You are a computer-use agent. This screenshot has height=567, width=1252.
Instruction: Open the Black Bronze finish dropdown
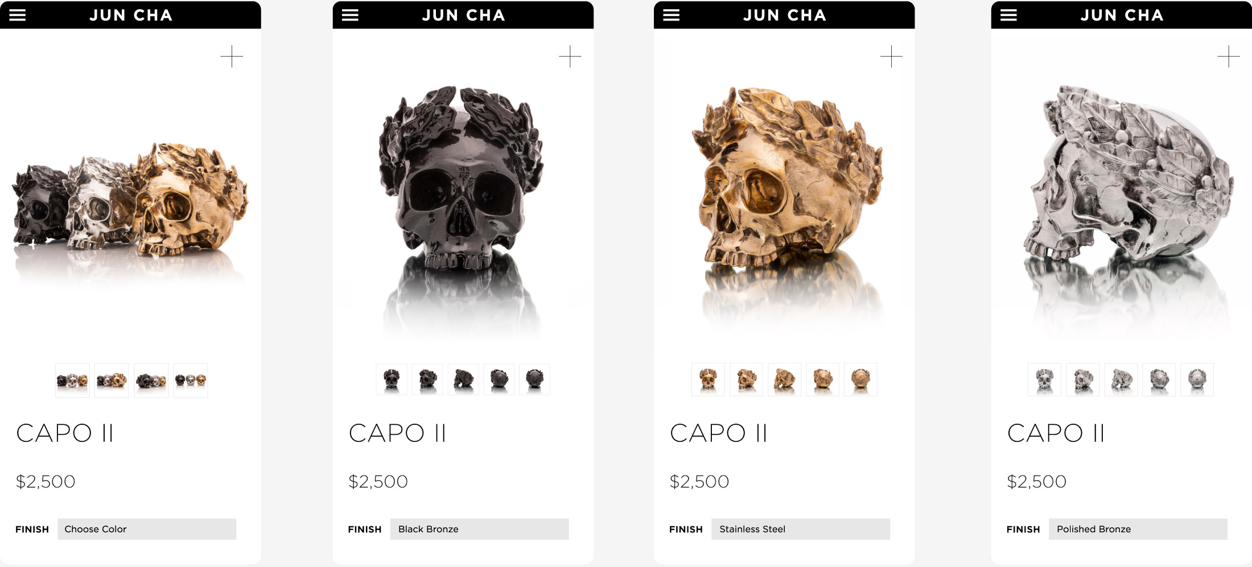point(479,529)
